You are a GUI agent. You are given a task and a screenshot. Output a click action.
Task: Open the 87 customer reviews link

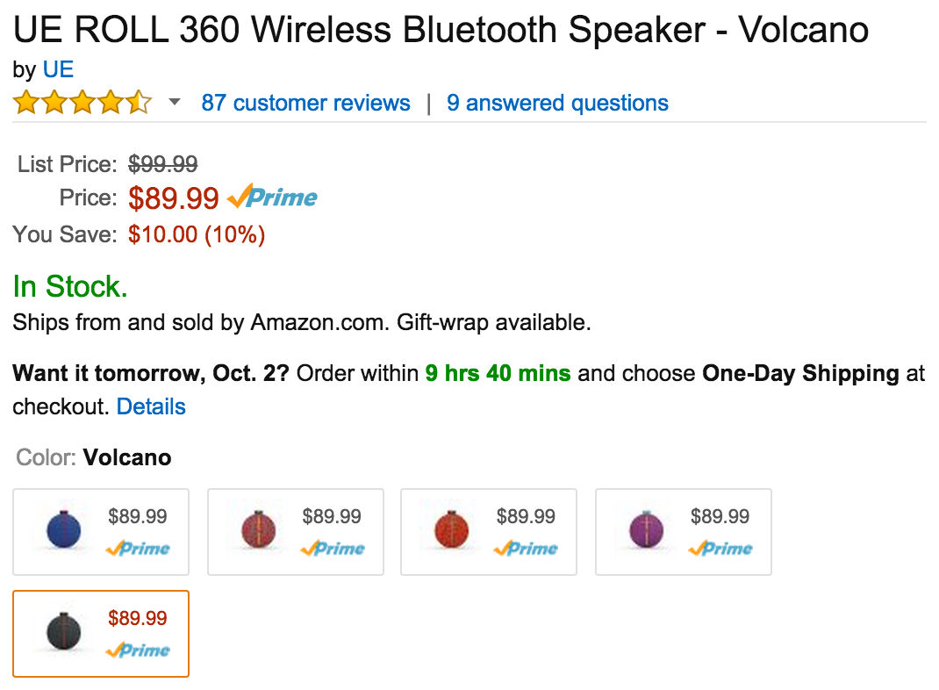click(x=305, y=103)
